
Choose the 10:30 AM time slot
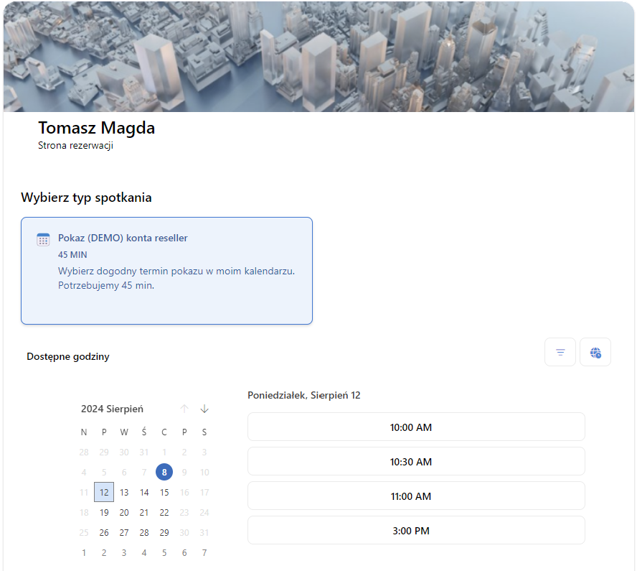pyautogui.click(x=416, y=462)
